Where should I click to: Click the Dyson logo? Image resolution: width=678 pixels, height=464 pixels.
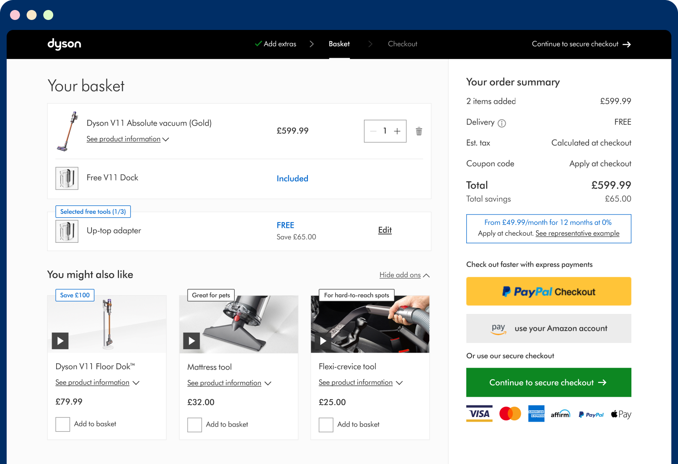click(64, 44)
